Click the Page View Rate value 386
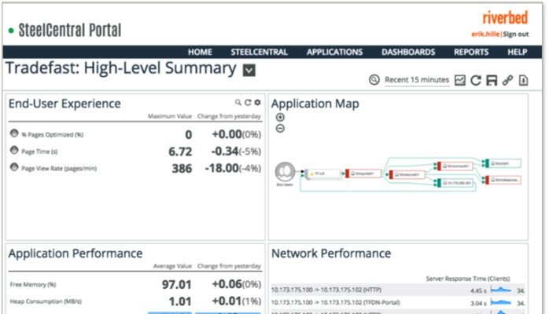Image resolution: width=549 pixels, height=314 pixels. pos(182,168)
